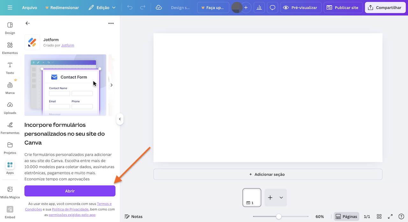
Task: Open the add-page dropdown chevron
Action: click(x=282, y=197)
